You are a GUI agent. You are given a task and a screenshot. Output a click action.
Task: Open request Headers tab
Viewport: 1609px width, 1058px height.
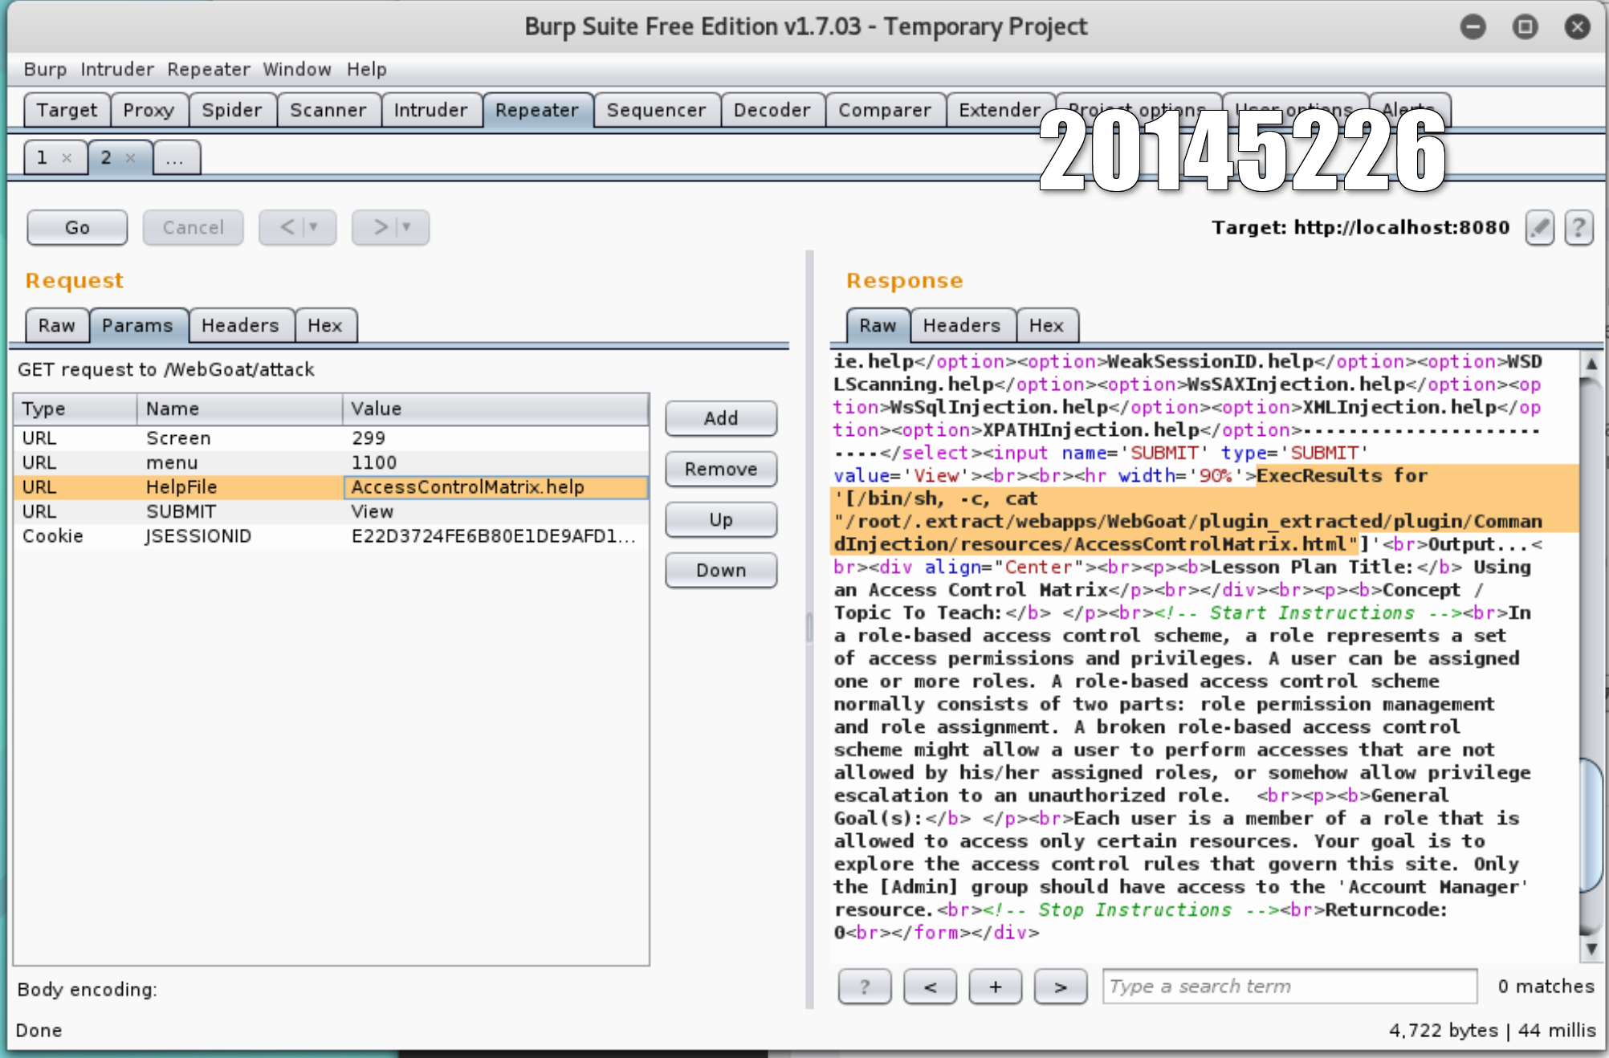pos(241,326)
